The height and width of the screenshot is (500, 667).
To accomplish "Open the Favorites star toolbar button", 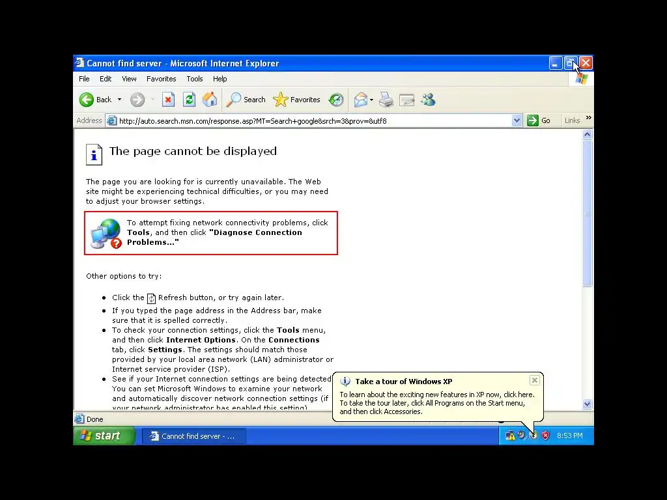I will click(297, 100).
